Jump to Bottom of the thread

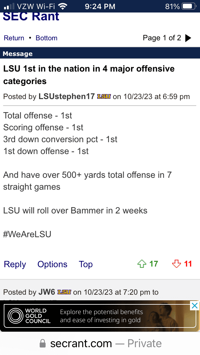(x=47, y=38)
